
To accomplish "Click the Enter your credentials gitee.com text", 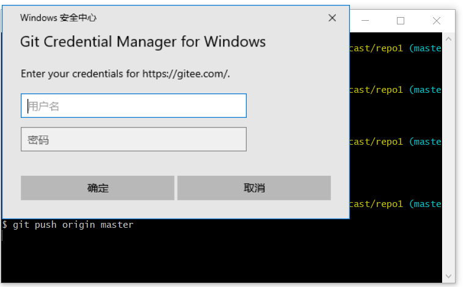I will click(x=125, y=74).
